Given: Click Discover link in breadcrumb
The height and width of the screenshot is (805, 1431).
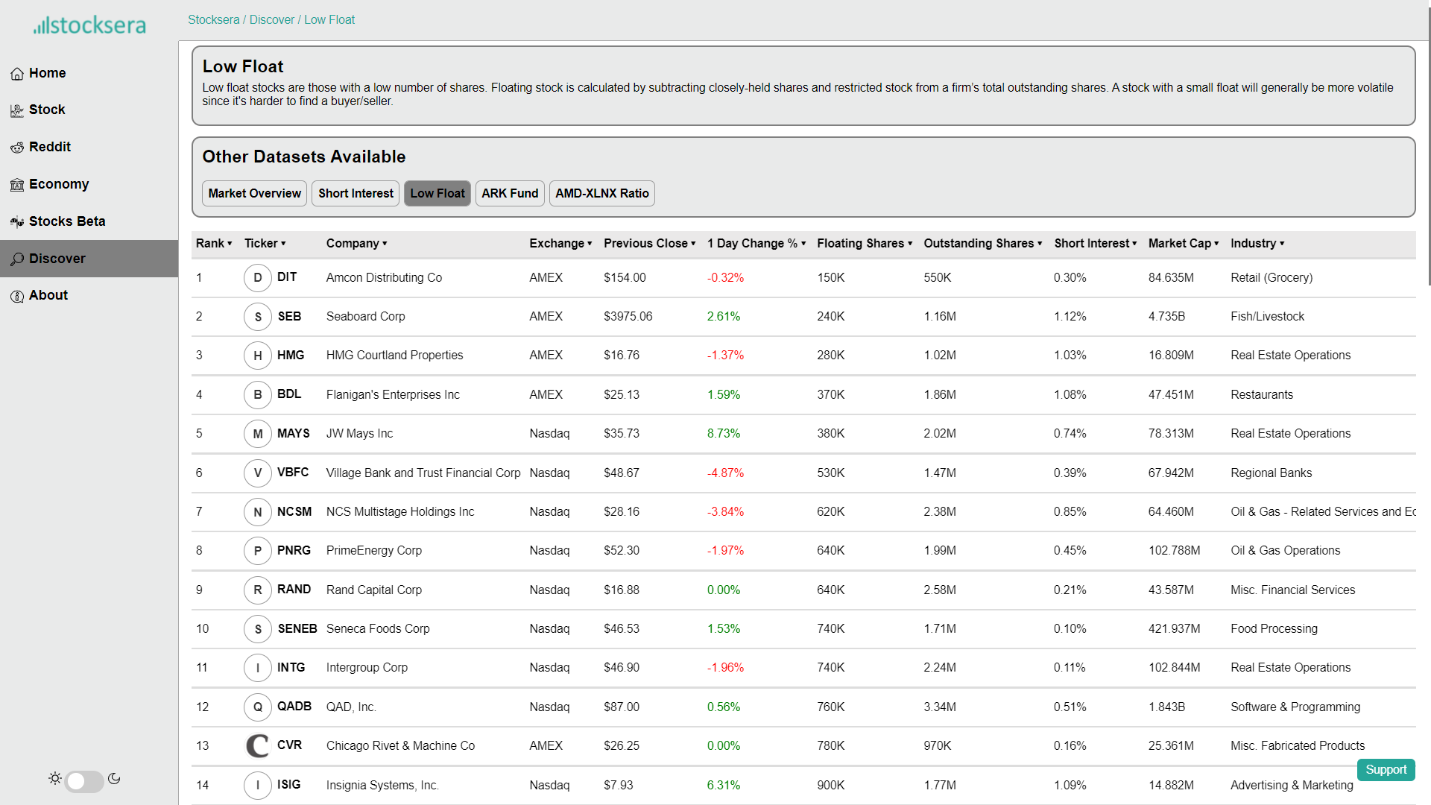Looking at the screenshot, I should (x=272, y=19).
